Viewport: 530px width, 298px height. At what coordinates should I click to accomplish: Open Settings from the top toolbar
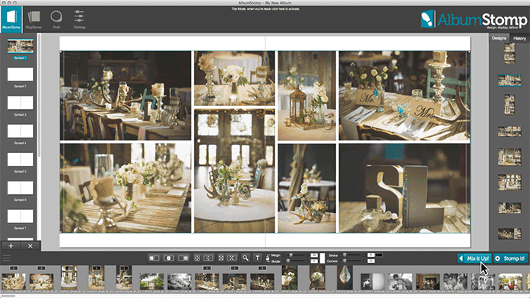pyautogui.click(x=79, y=19)
